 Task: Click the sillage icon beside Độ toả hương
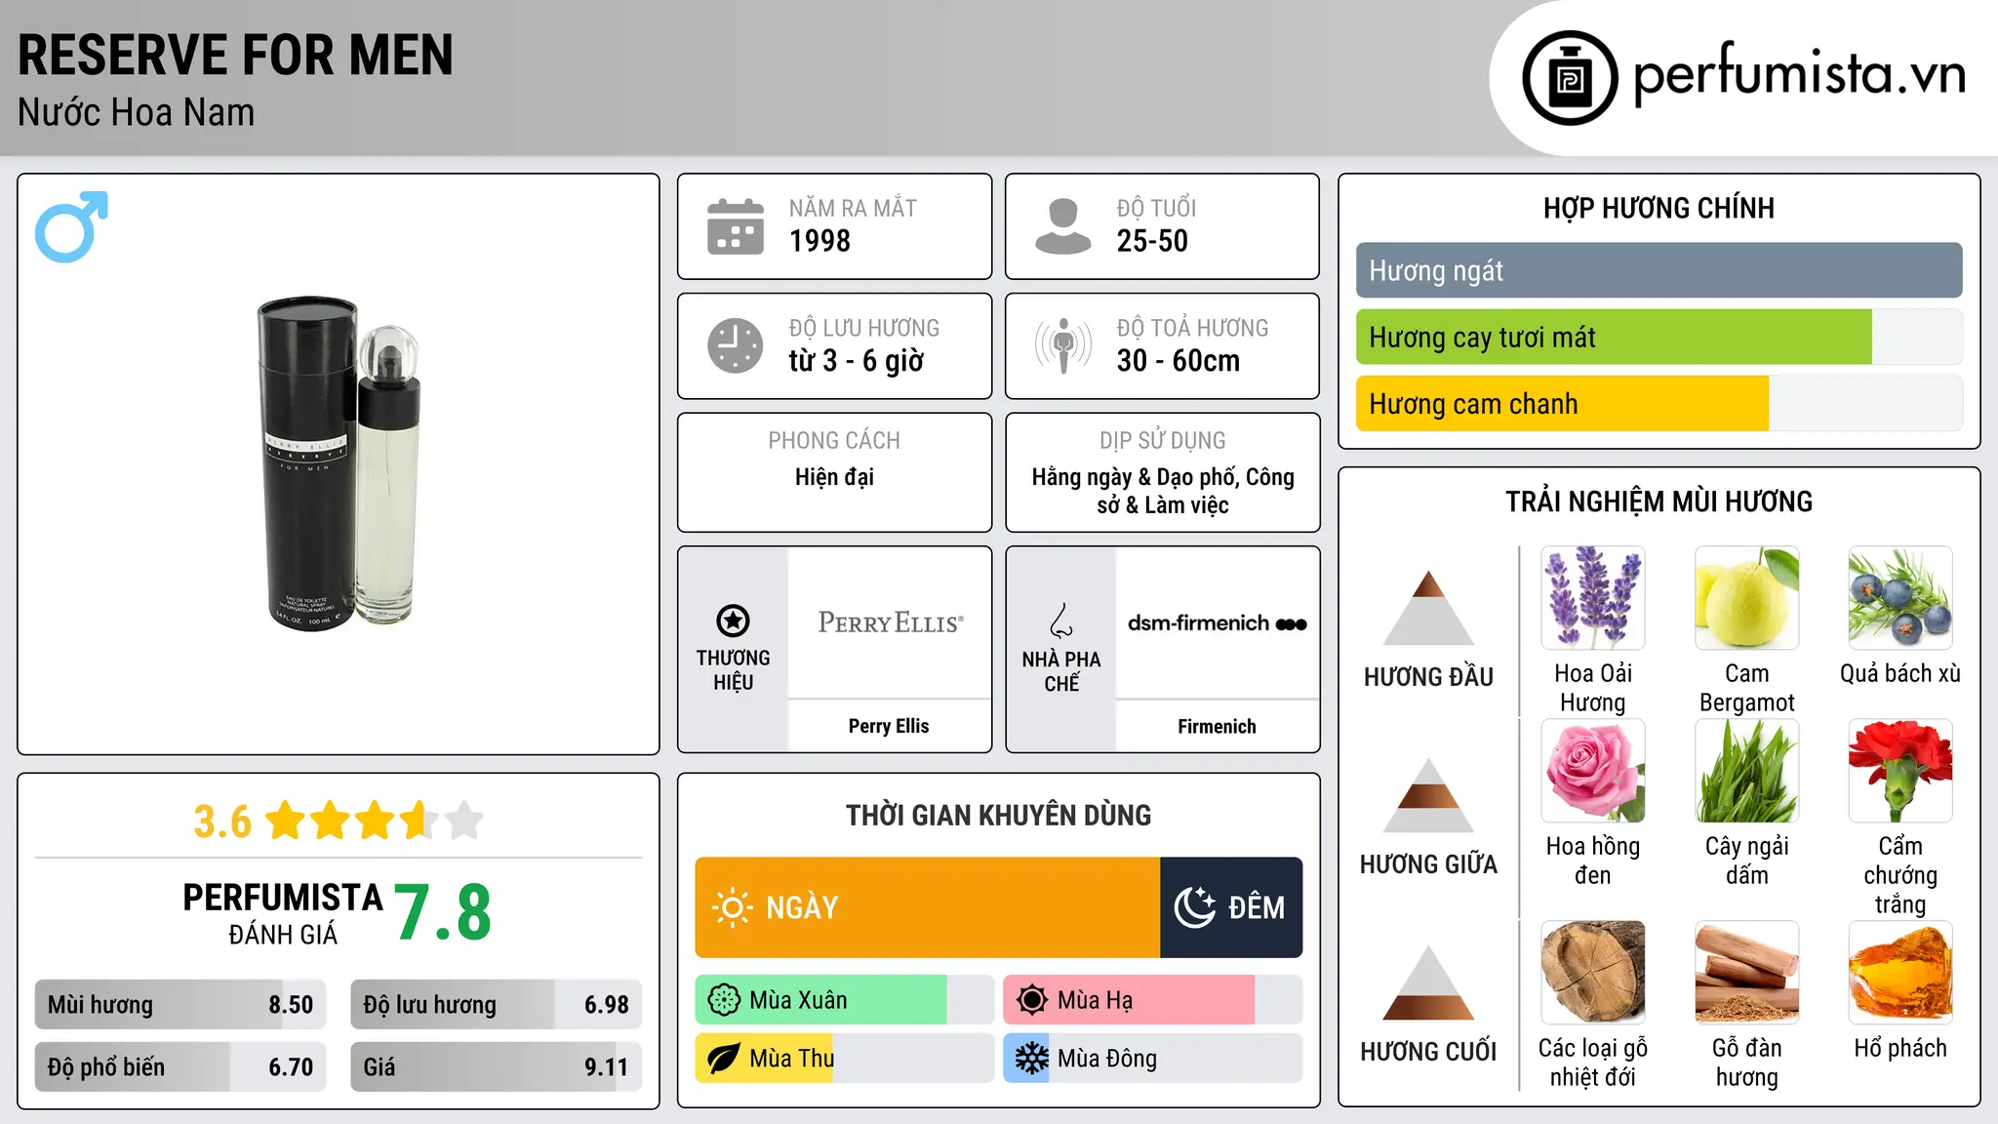(x=1063, y=345)
